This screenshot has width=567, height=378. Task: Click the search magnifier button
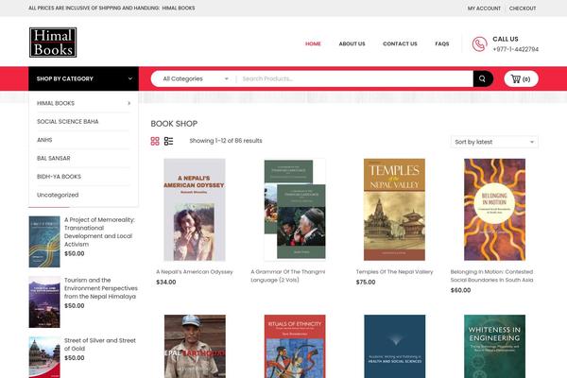(482, 78)
